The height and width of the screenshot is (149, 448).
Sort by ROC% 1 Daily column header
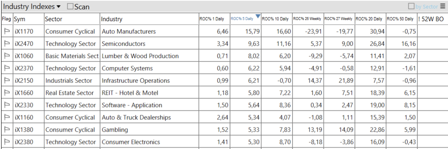pyautogui.click(x=212, y=19)
